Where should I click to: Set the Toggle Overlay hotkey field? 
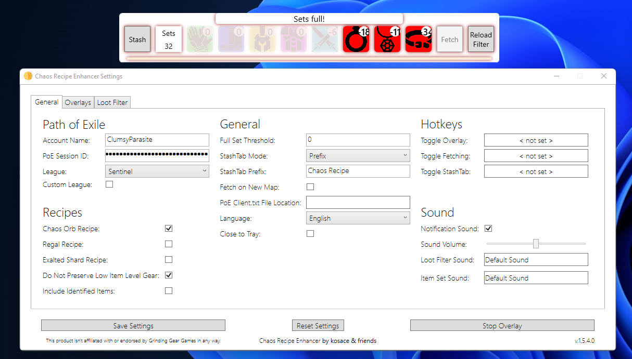point(536,140)
